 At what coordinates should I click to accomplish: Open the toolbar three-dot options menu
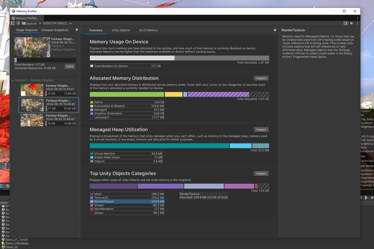point(357,23)
